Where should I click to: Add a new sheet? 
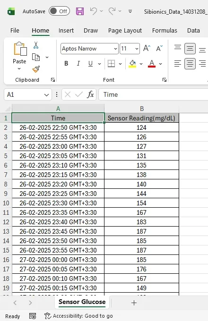(x=134, y=303)
